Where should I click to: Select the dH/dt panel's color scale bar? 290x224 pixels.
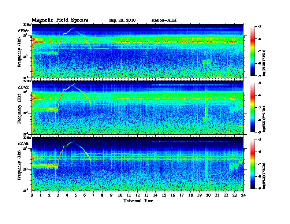coord(252,51)
